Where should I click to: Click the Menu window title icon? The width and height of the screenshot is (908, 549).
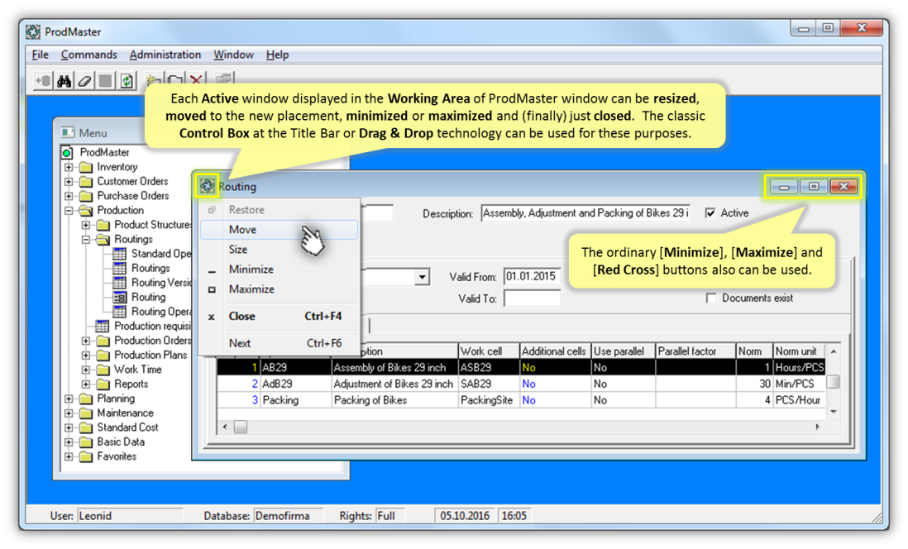click(x=68, y=132)
